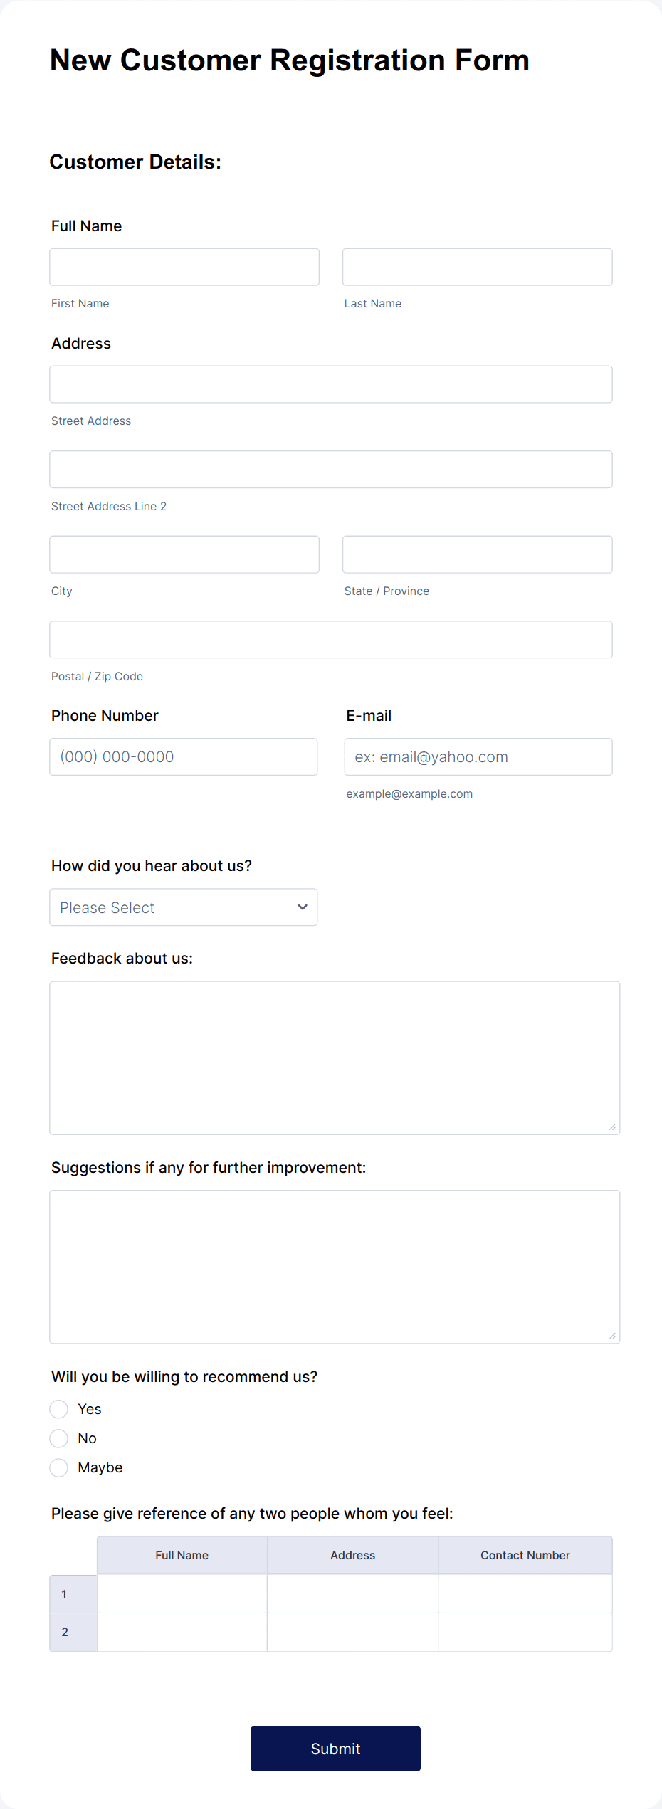The width and height of the screenshot is (662, 1809).
Task: Click inside the Suggestions textarea
Action: click(x=335, y=1265)
